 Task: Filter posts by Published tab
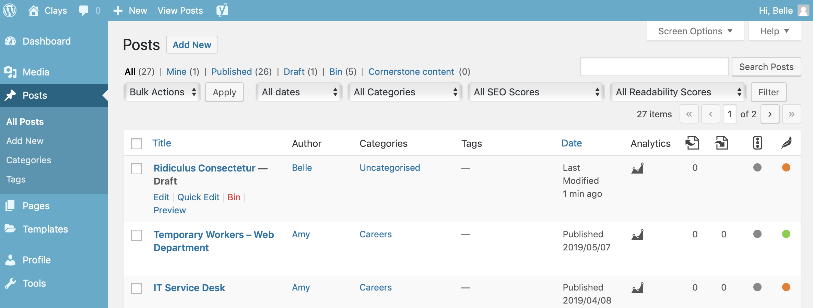(232, 72)
